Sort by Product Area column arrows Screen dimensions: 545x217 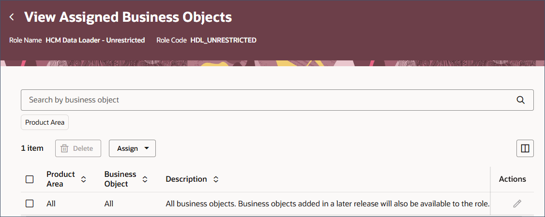[x=83, y=179]
